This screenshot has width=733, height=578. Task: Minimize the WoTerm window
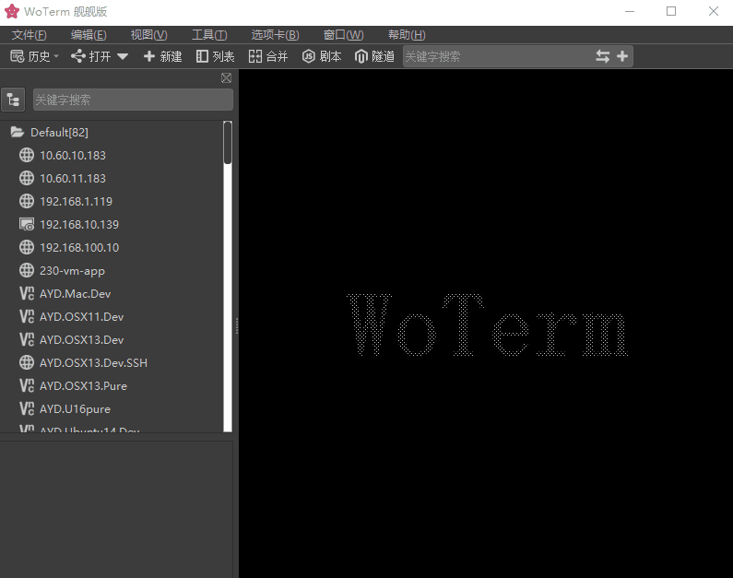(630, 11)
